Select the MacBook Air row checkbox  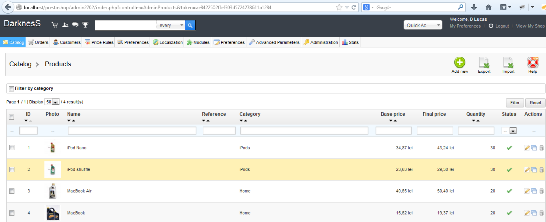coord(12,191)
